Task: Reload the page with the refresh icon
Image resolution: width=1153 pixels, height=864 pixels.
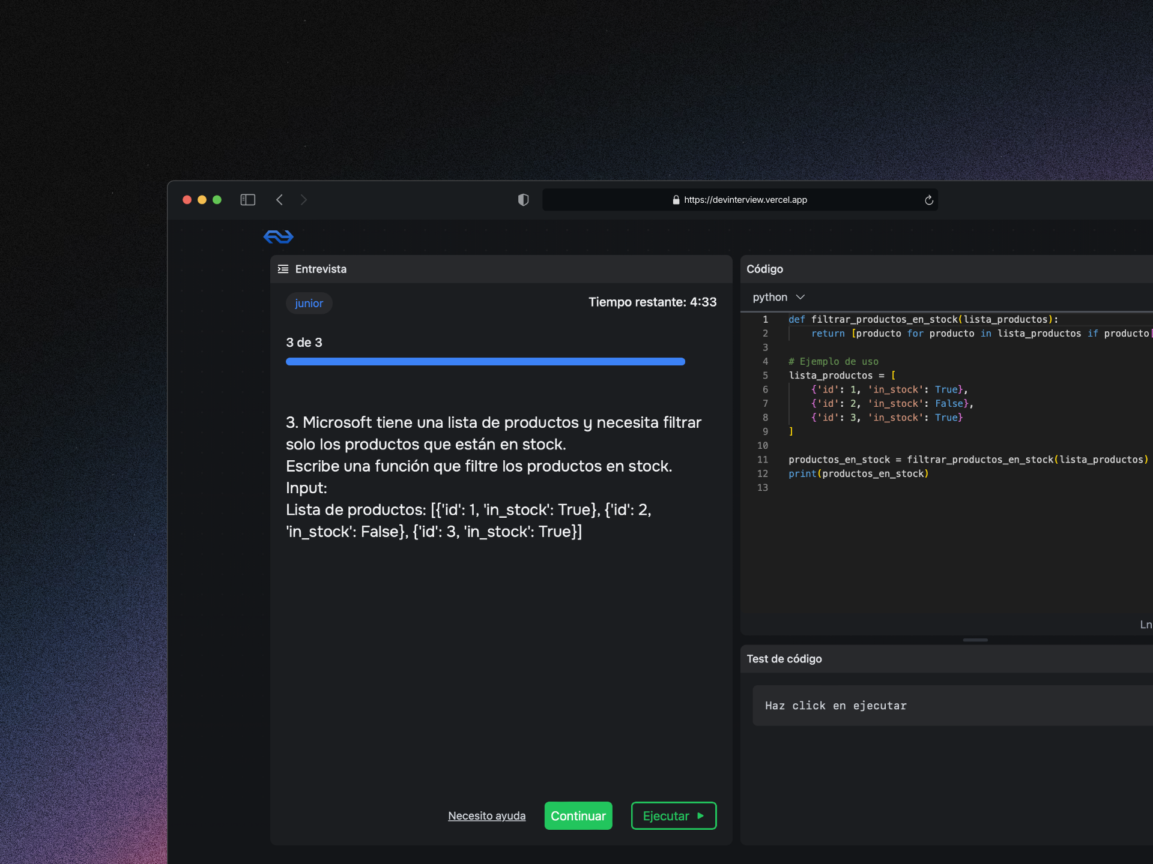Action: [928, 200]
